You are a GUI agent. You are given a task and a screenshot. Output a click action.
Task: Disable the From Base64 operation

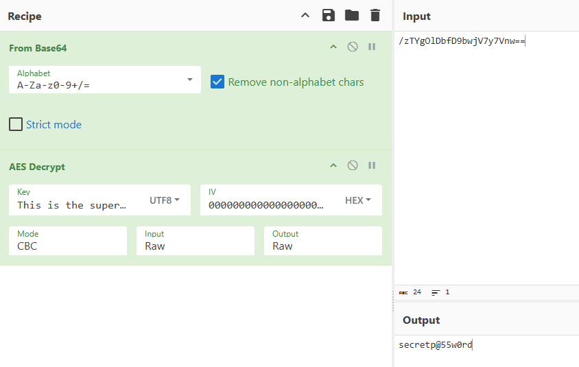[353, 47]
